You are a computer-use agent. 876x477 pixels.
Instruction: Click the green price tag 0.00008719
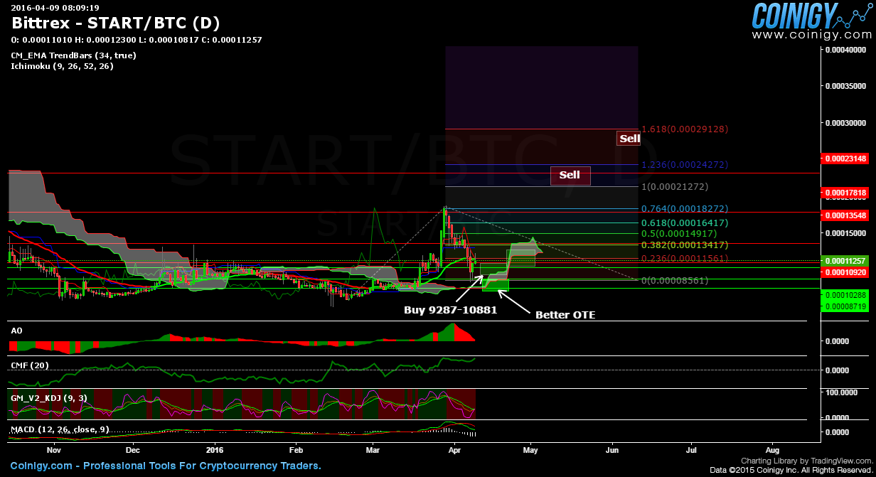point(845,306)
